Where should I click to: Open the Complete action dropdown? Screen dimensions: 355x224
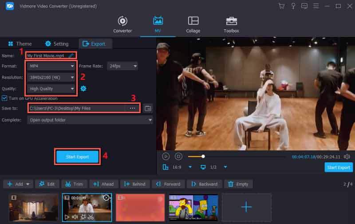[x=90, y=120]
